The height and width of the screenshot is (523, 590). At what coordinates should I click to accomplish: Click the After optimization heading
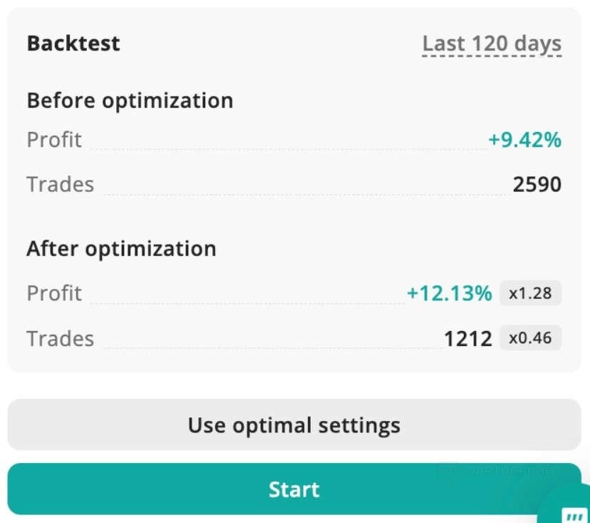pyautogui.click(x=121, y=249)
